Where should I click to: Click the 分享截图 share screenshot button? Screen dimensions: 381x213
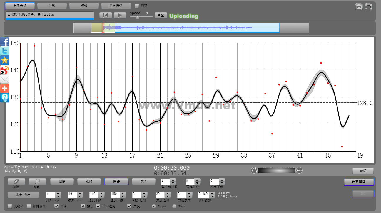(x=359, y=182)
